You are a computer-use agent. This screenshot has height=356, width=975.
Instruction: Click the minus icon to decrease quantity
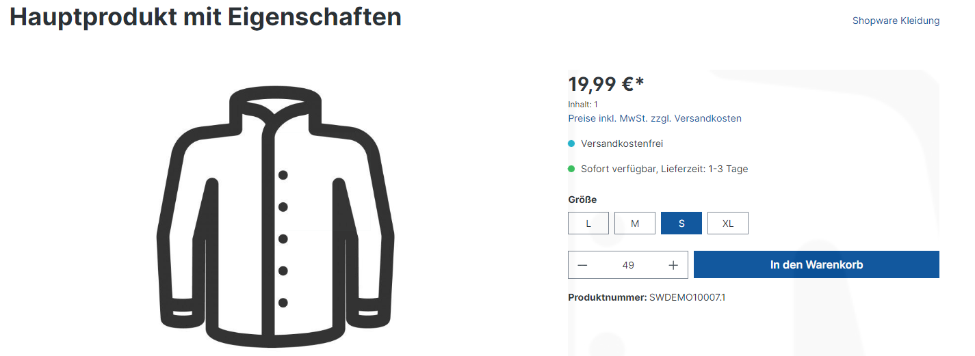(582, 265)
